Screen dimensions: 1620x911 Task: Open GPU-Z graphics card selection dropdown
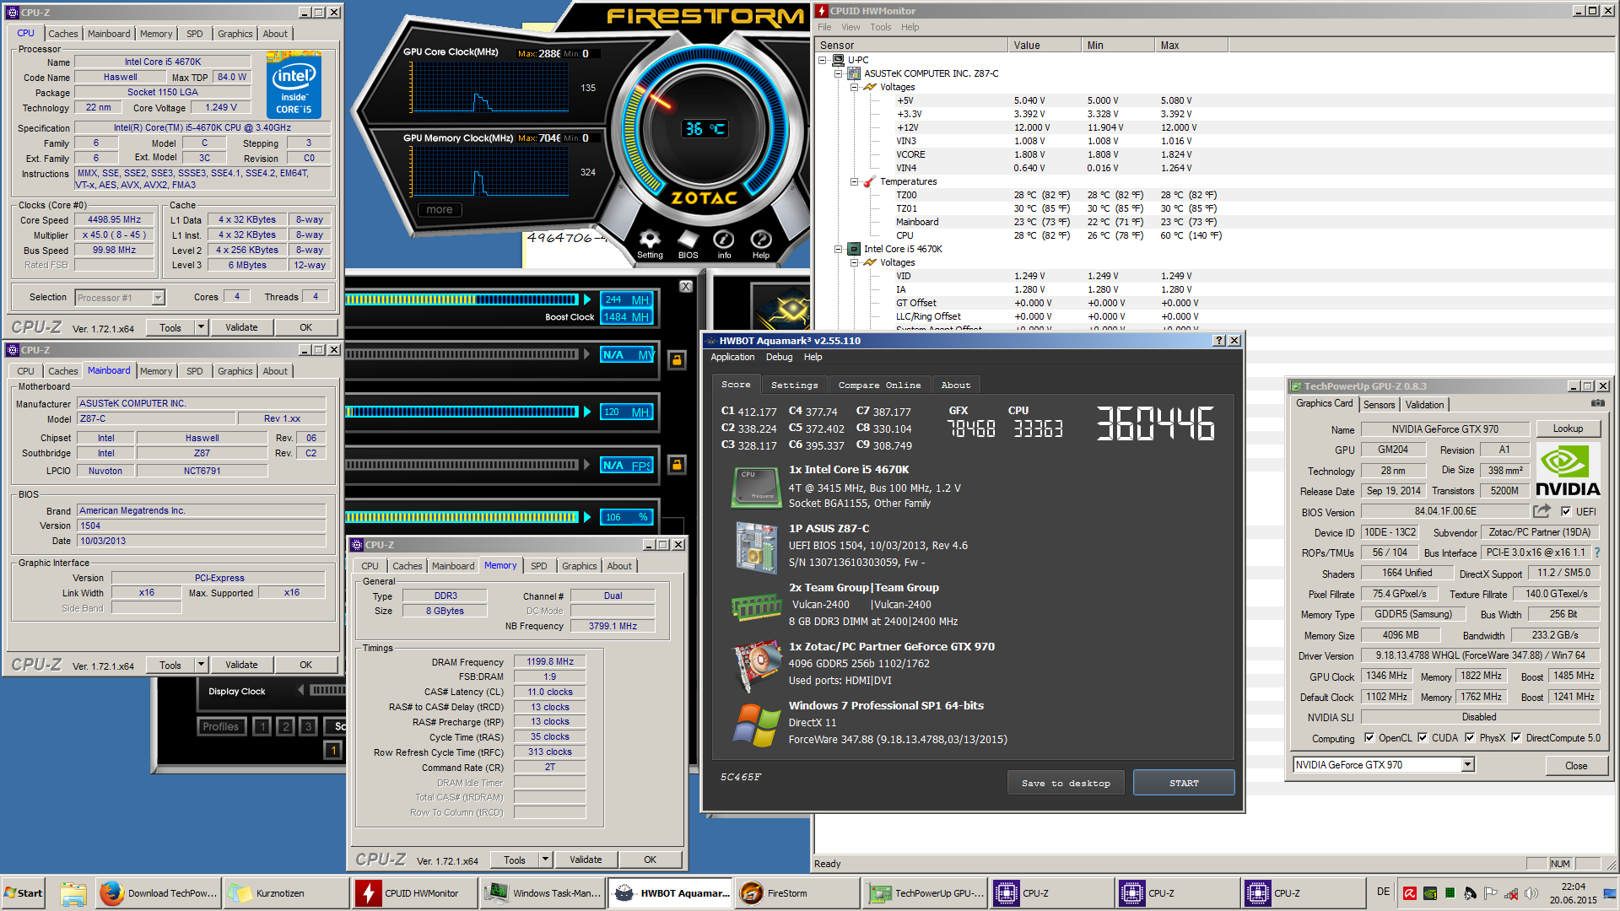[1468, 764]
